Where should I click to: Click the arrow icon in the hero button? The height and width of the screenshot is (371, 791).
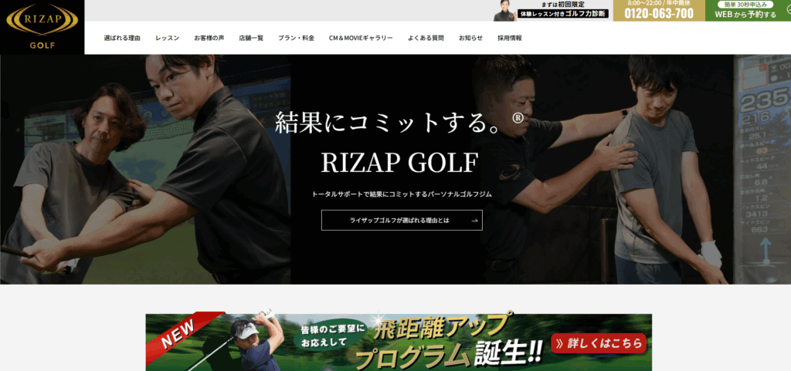click(475, 221)
